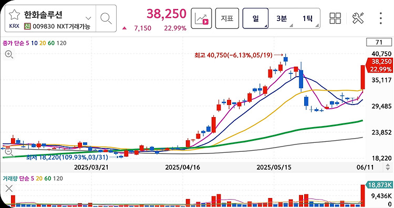
Task: Click the 2025/03/21 date label
Action: point(91,167)
